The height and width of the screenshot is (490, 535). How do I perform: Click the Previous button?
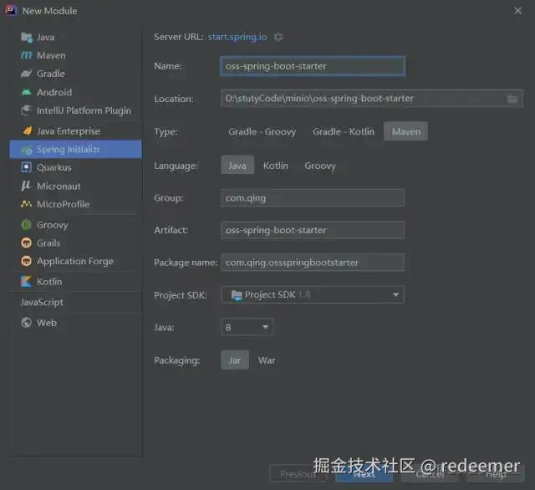pos(298,473)
